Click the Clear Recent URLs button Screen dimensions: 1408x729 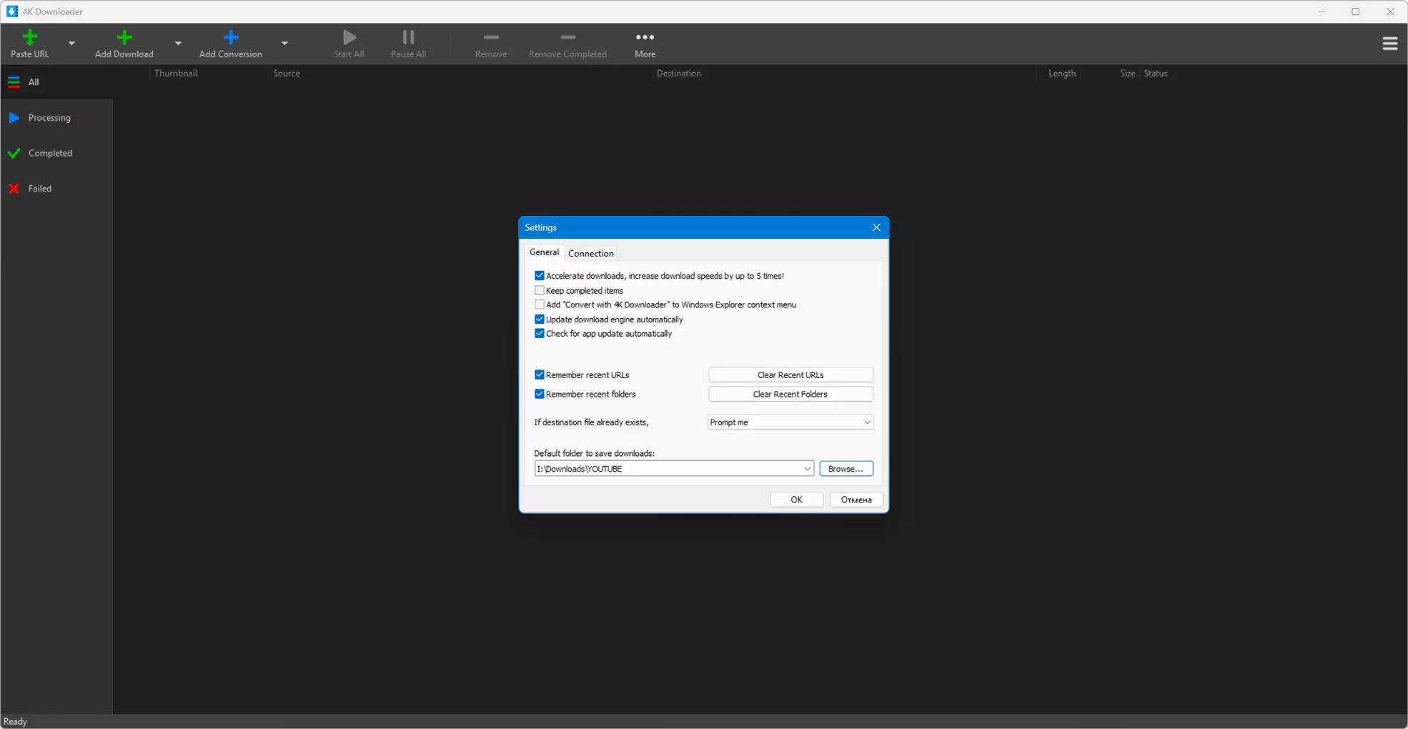coord(790,375)
